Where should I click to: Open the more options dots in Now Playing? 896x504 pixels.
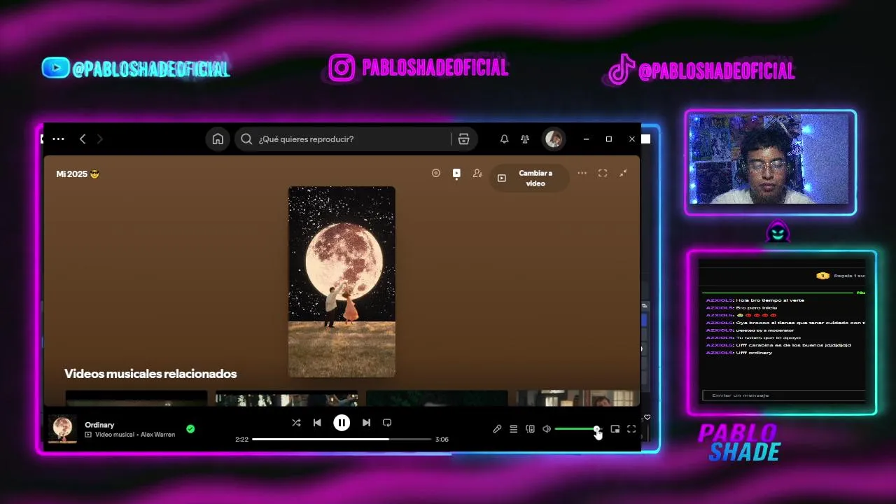(x=582, y=173)
